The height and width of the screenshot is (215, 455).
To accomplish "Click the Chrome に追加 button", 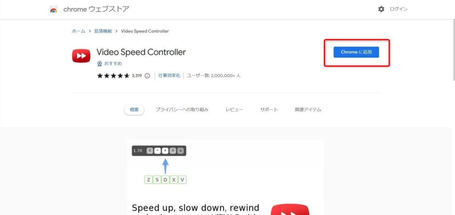I will point(356,52).
